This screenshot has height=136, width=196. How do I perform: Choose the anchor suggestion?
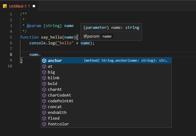[x=106, y=61]
